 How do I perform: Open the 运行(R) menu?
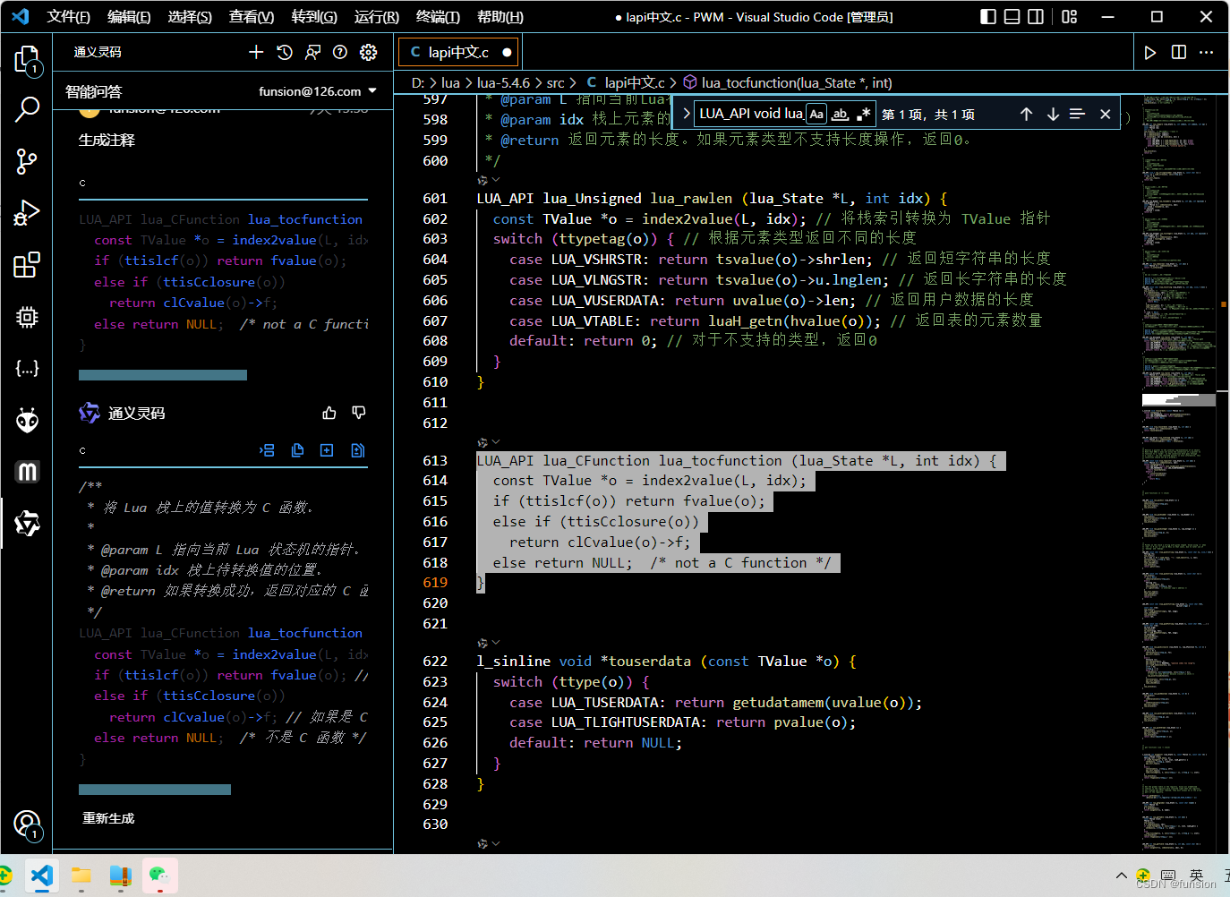(376, 16)
